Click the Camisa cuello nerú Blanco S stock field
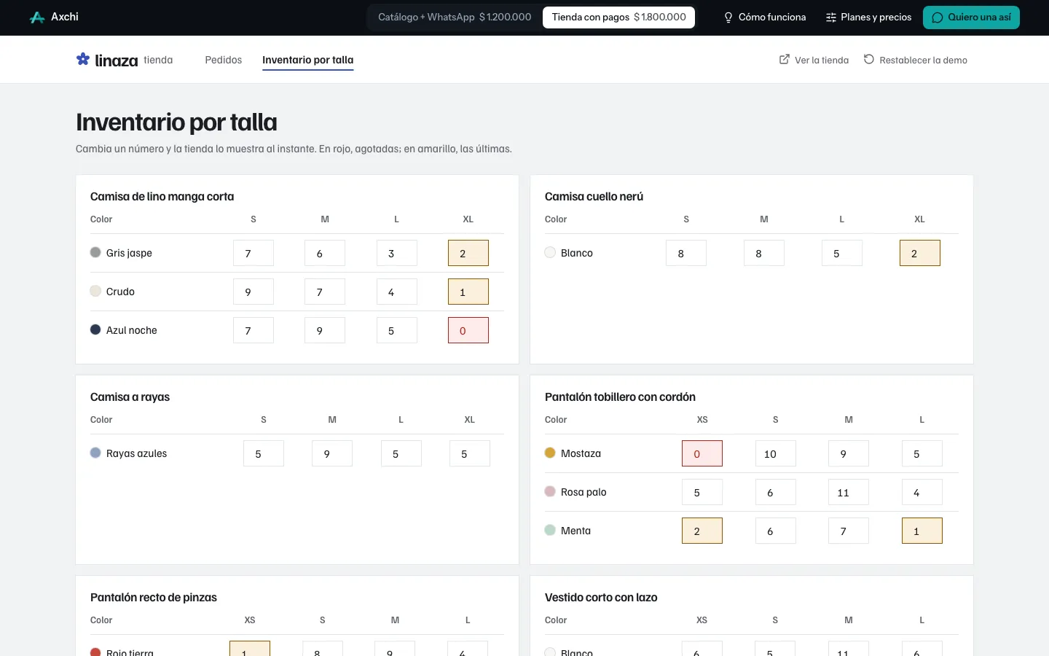This screenshot has height=656, width=1049. click(686, 253)
